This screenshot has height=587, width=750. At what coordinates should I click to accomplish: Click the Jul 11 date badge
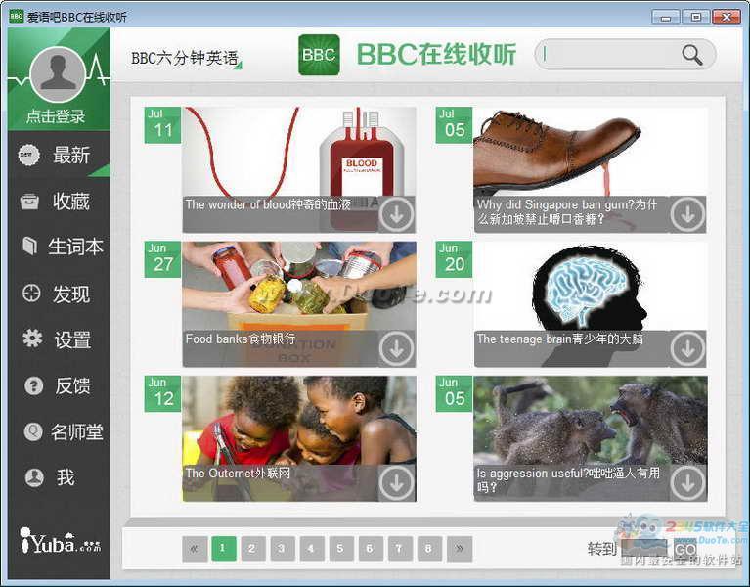click(x=162, y=125)
